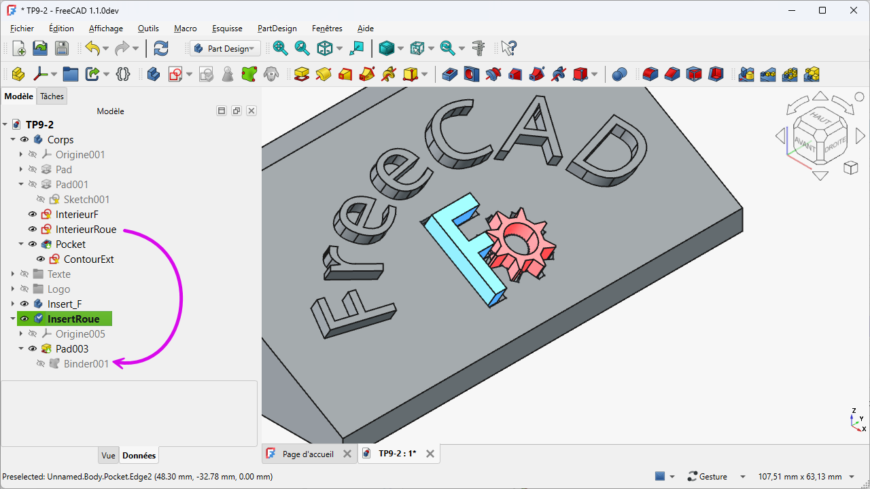This screenshot has height=489, width=870.
Task: Select the Pocket tool in toolbar
Action: pyautogui.click(x=449, y=74)
